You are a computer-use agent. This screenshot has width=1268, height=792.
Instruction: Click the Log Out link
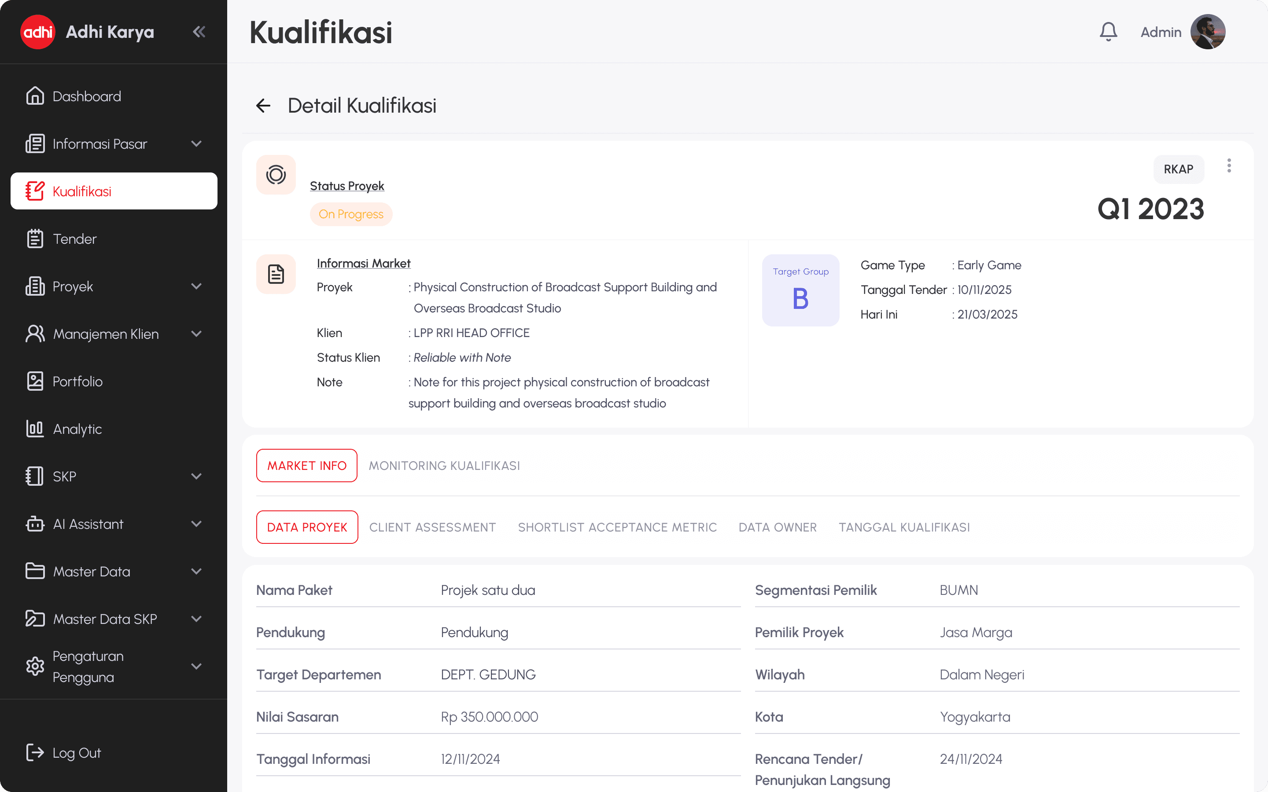click(x=77, y=753)
